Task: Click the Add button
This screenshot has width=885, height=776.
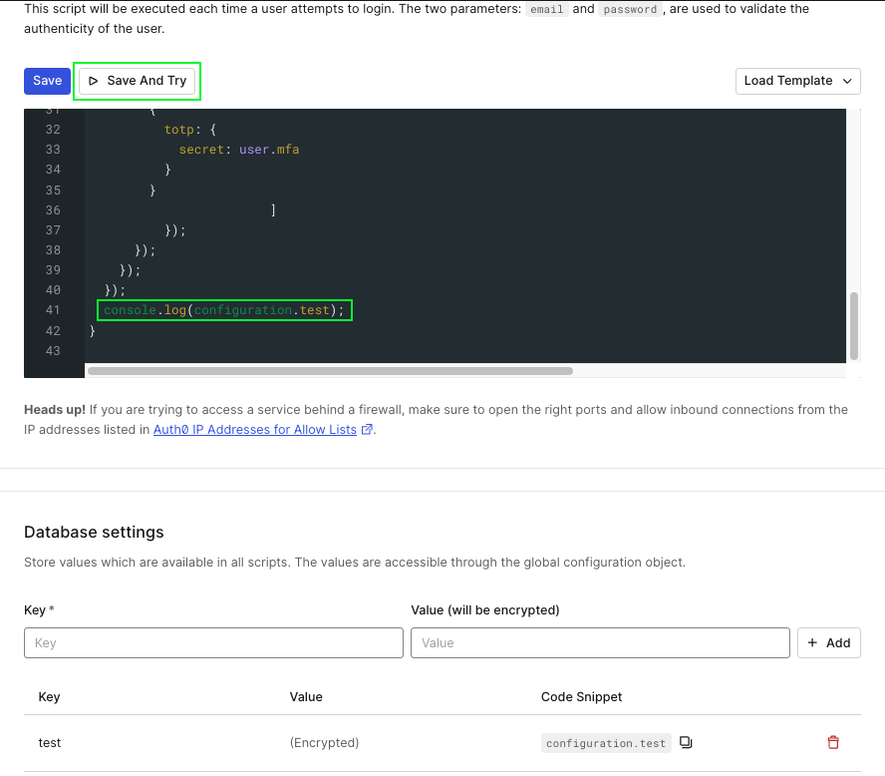Action: tap(828, 642)
